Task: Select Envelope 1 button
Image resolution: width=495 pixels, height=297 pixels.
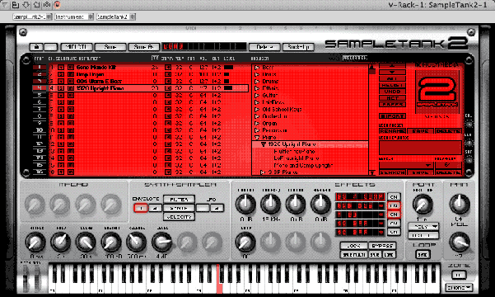Action: tap(141, 208)
